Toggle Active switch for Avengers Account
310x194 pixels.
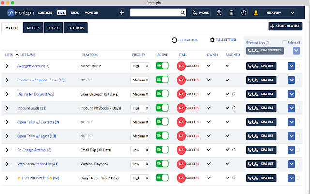pos(162,65)
